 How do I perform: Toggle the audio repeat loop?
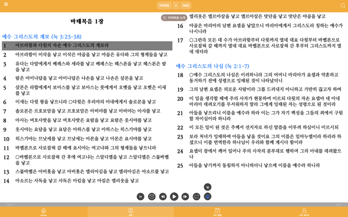[196, 196]
